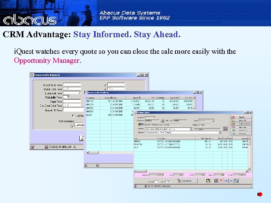
Task: Click the Opportunity Explorer filter window title icon
Action: pos(32,75)
